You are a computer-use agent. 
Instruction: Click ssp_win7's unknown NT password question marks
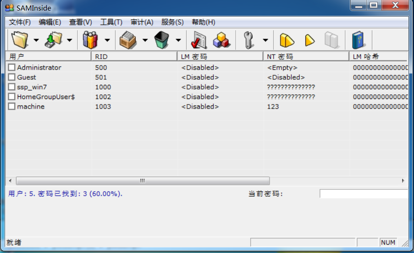point(291,87)
